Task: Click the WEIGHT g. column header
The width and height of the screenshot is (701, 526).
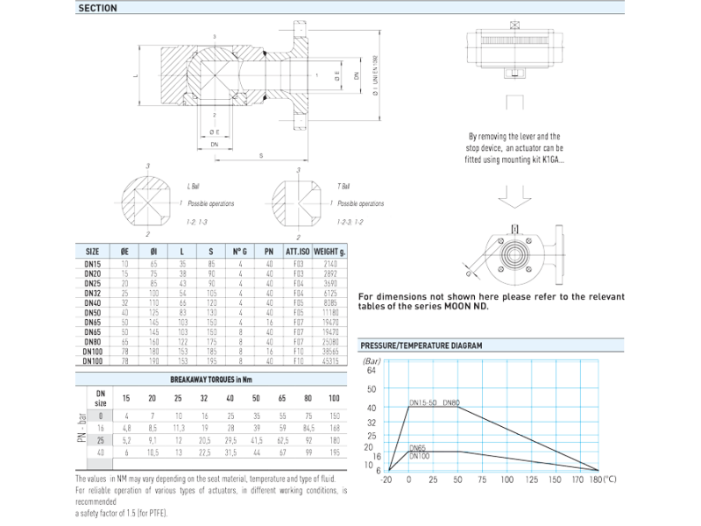Action: tap(329, 251)
